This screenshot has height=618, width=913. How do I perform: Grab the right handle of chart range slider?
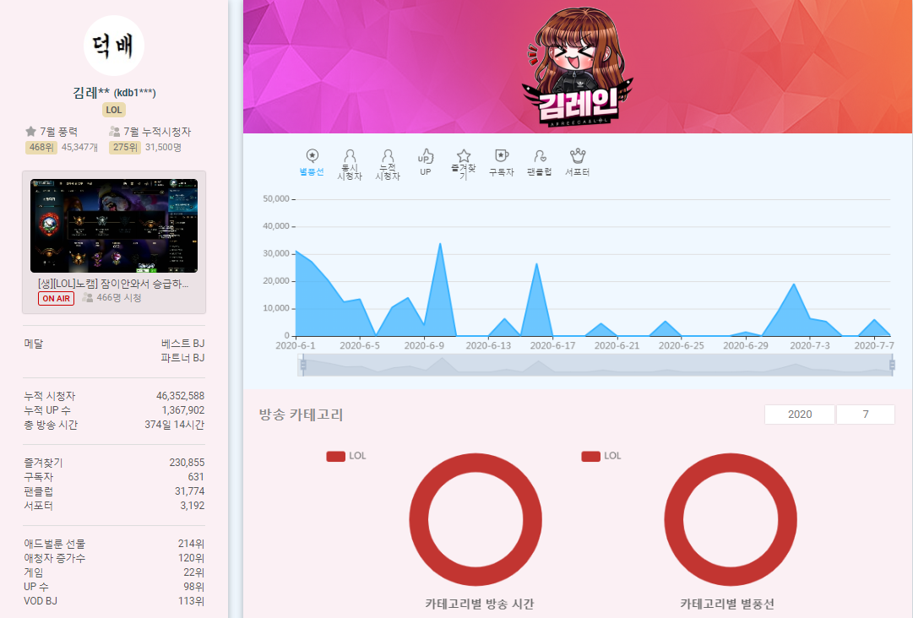[891, 365]
